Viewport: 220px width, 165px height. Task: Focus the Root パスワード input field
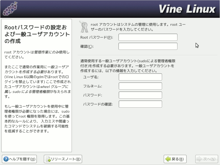click(148, 37)
